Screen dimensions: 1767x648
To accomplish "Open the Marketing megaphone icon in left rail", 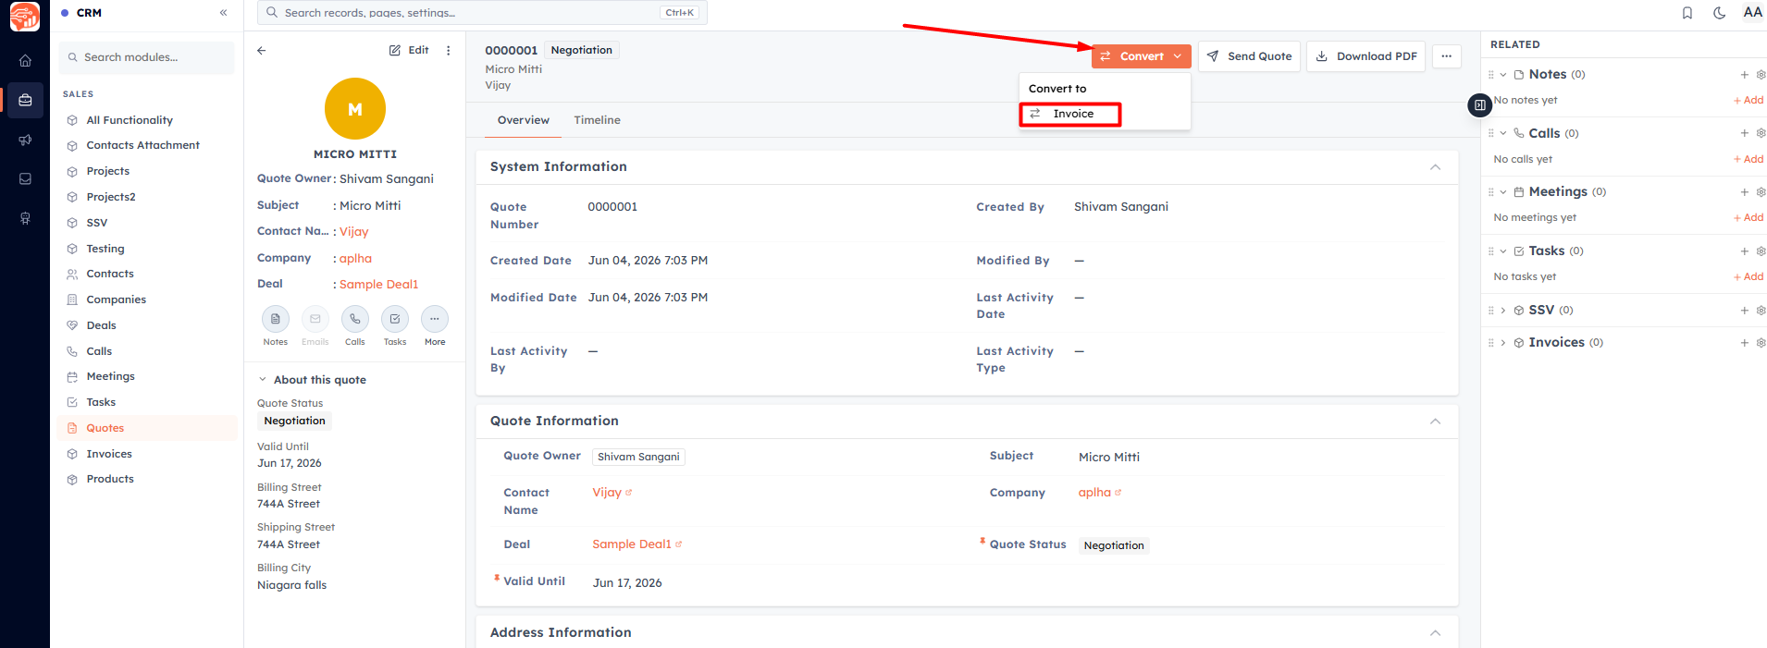I will (x=25, y=140).
